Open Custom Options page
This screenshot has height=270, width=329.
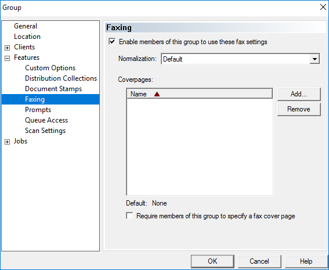click(50, 68)
